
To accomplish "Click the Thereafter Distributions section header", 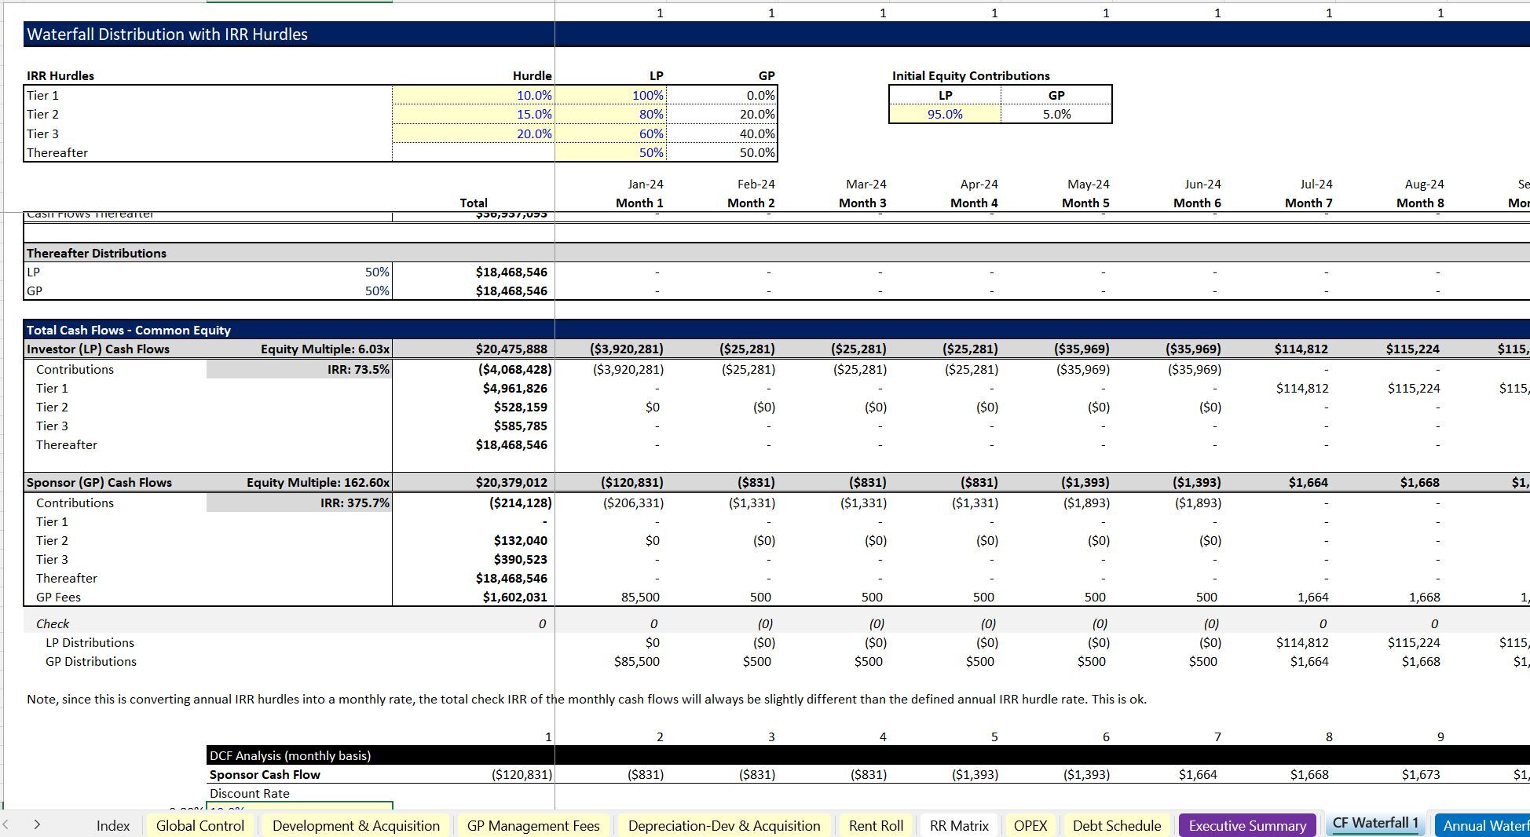I will tap(97, 253).
